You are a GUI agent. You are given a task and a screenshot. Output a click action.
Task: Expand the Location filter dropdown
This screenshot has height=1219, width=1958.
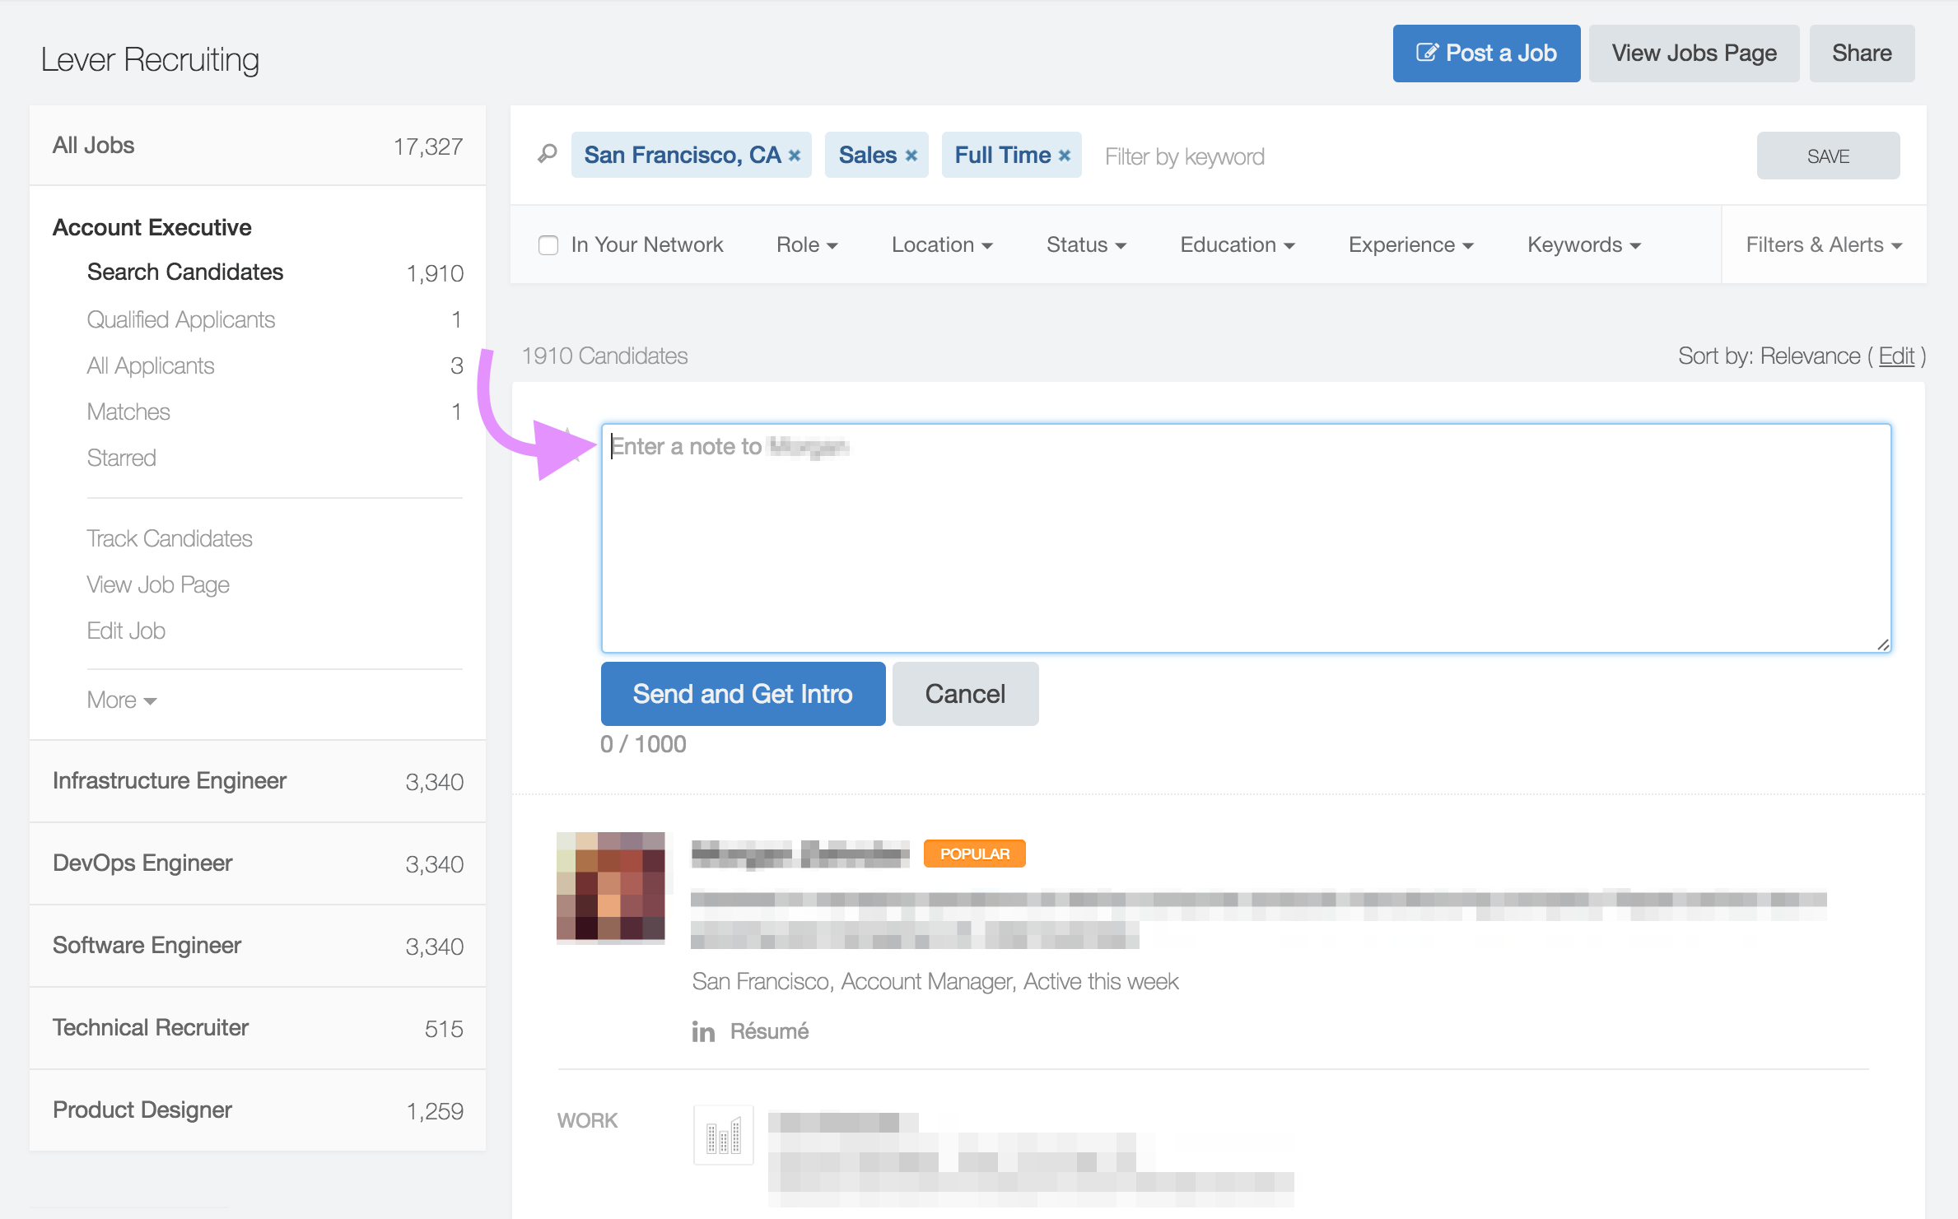point(942,245)
